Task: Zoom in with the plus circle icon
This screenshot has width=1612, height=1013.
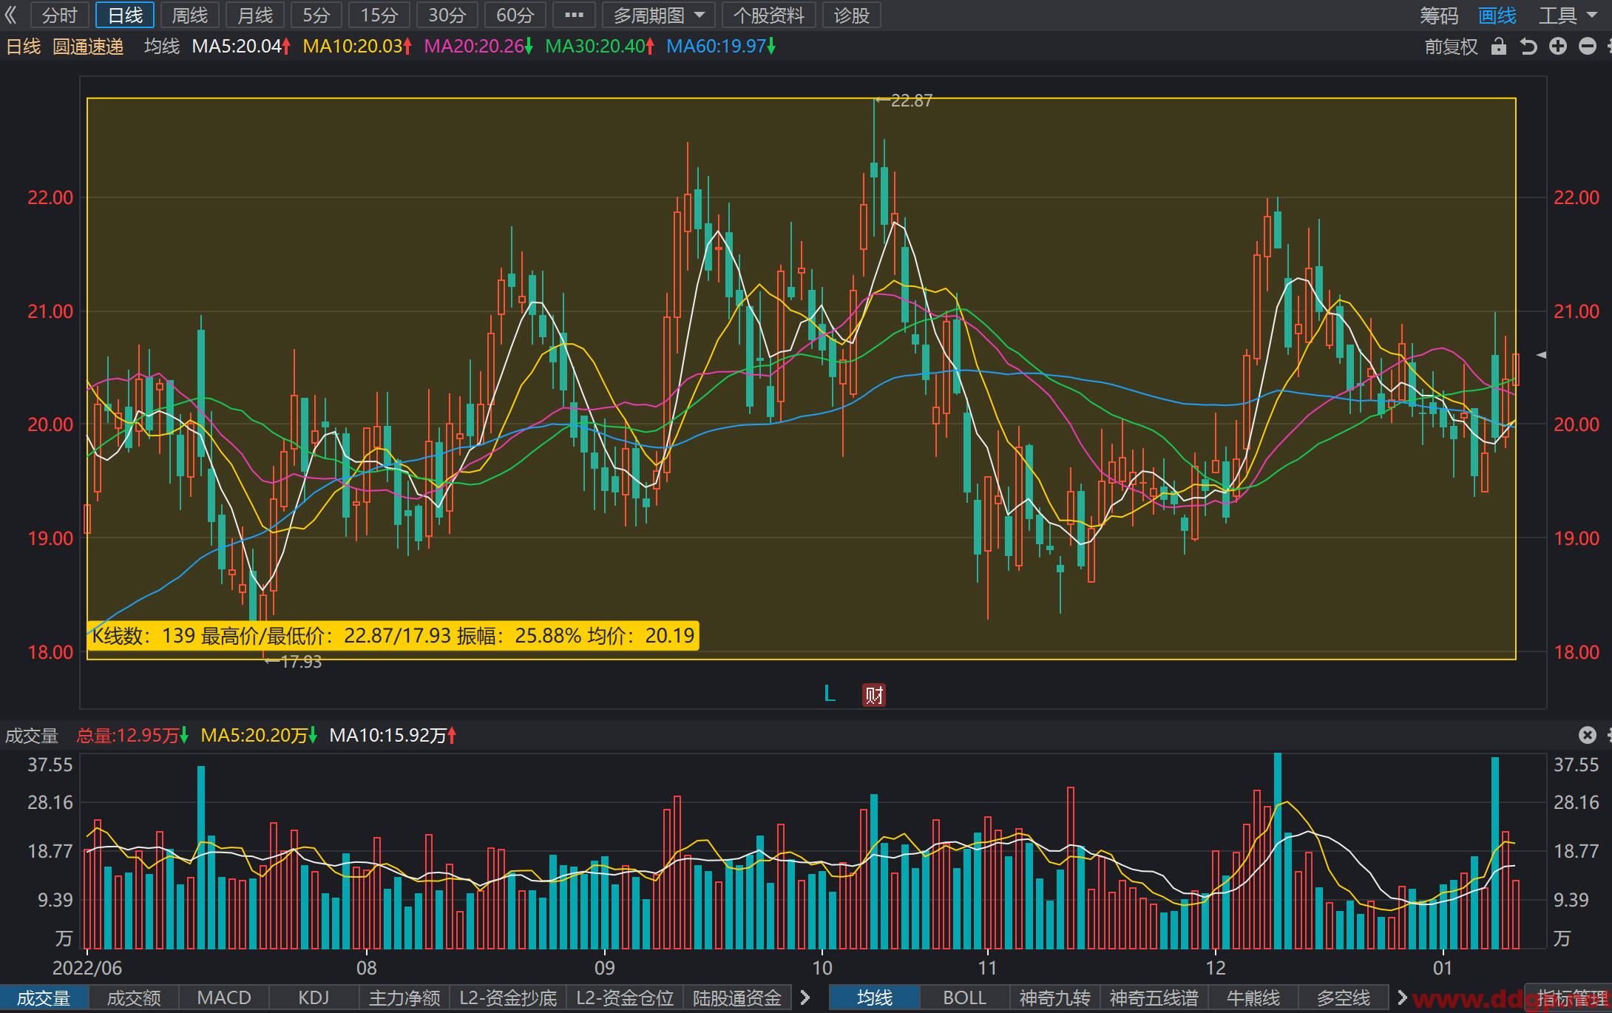Action: click(1558, 47)
